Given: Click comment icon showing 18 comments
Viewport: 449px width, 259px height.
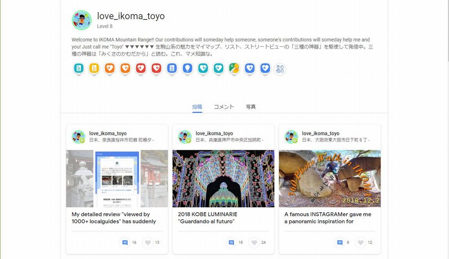Looking at the screenshot, I should (231, 243).
